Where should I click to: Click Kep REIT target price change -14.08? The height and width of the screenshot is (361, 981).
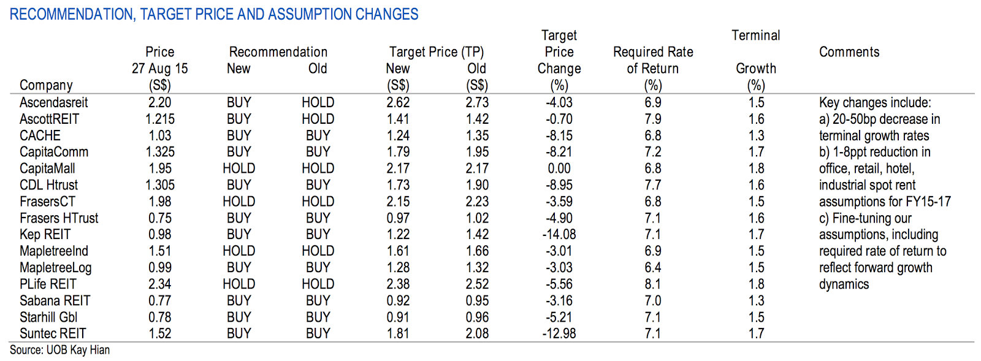point(559,234)
